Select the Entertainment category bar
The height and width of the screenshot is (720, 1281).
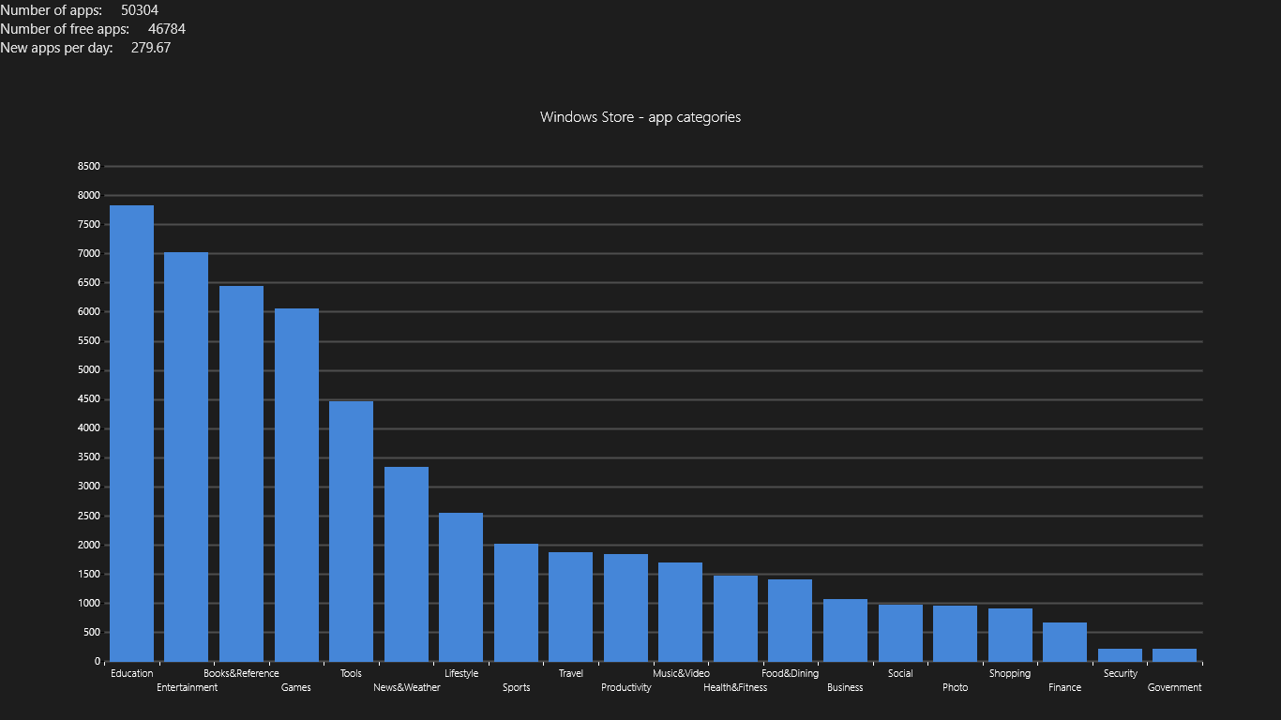click(x=186, y=457)
